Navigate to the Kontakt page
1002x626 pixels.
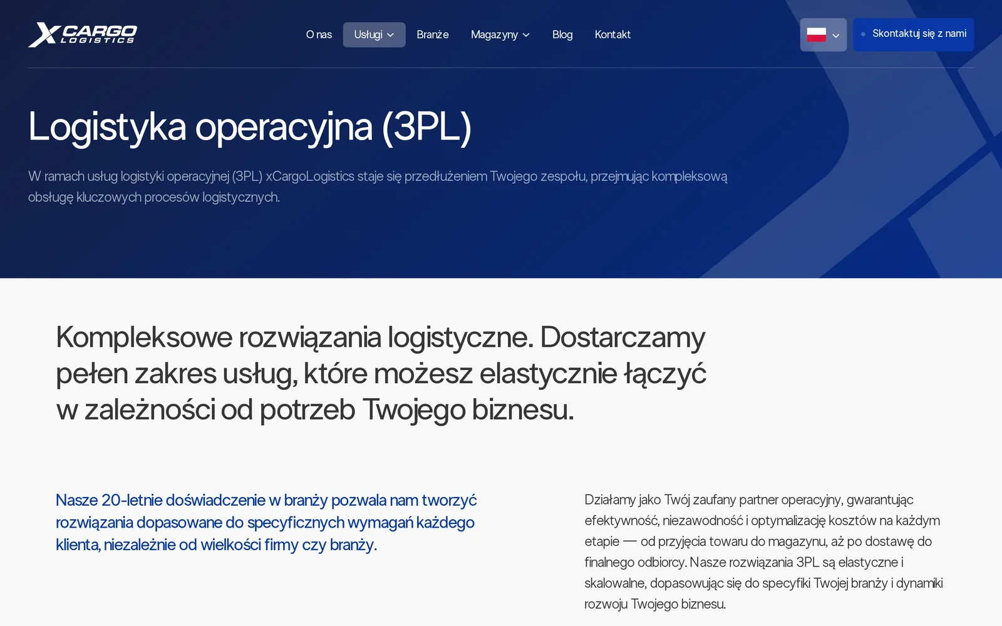[612, 34]
